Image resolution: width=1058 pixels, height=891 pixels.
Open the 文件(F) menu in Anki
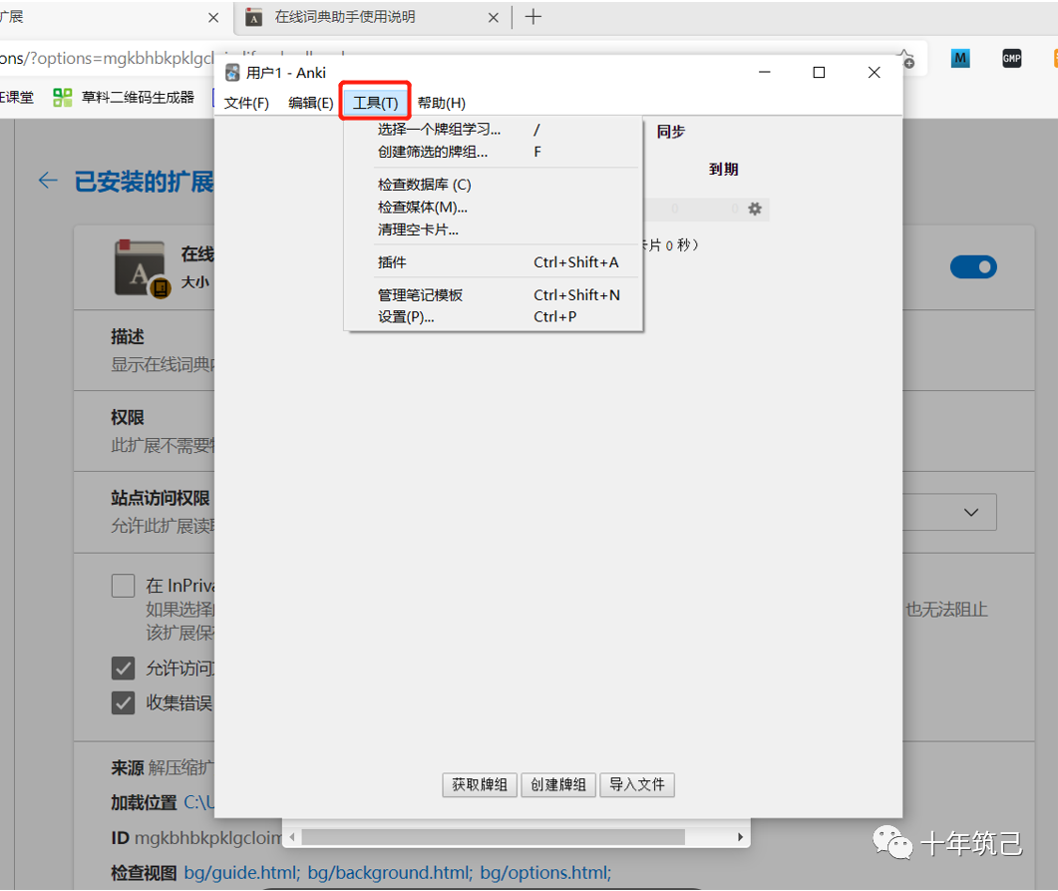click(x=246, y=103)
